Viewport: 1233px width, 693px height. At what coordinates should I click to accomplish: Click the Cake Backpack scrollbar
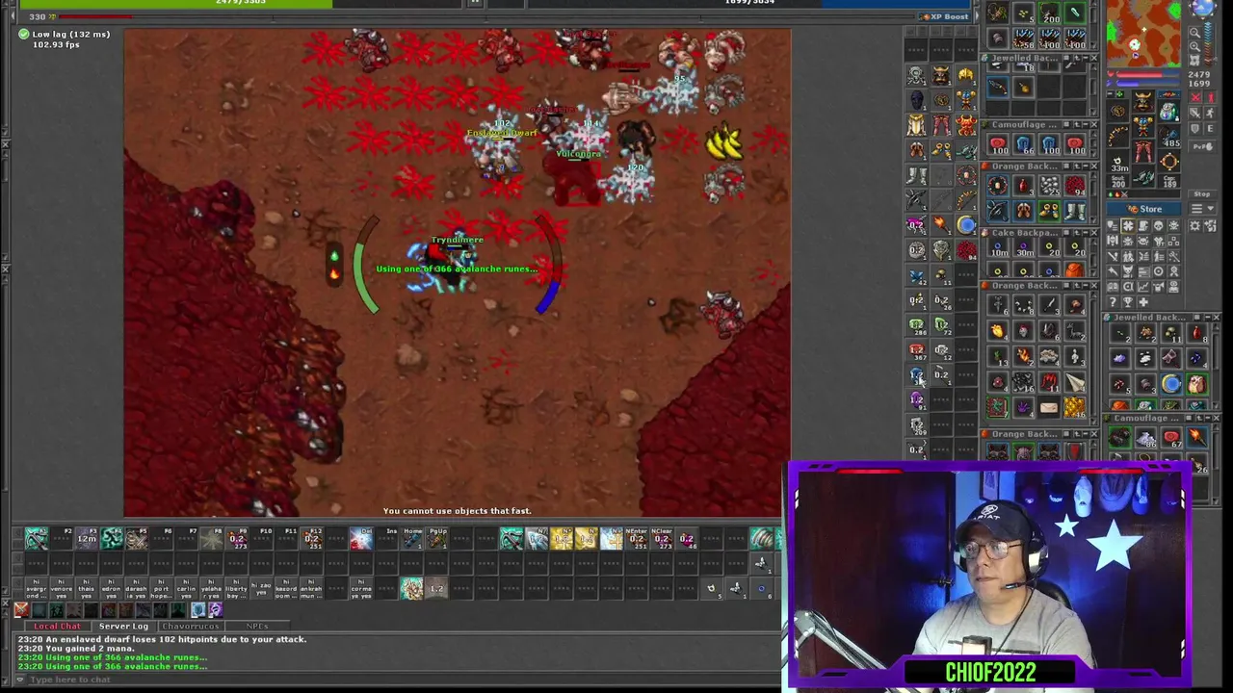click(x=1094, y=258)
